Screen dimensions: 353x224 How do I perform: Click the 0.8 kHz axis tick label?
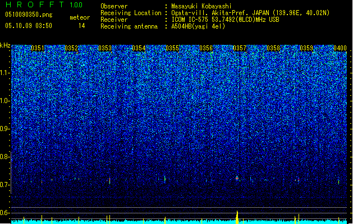pos(4,157)
